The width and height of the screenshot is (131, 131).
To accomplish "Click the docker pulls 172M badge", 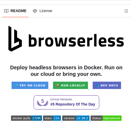I will click(27, 118).
